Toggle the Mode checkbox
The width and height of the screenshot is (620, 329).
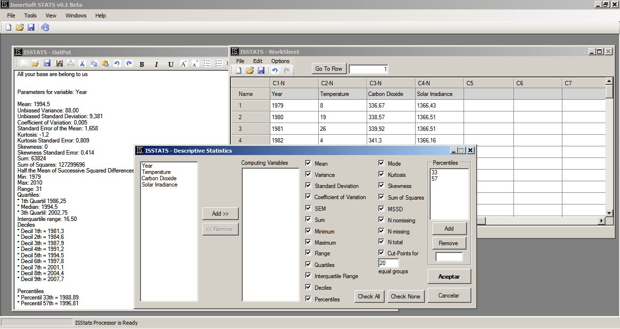tap(382, 163)
